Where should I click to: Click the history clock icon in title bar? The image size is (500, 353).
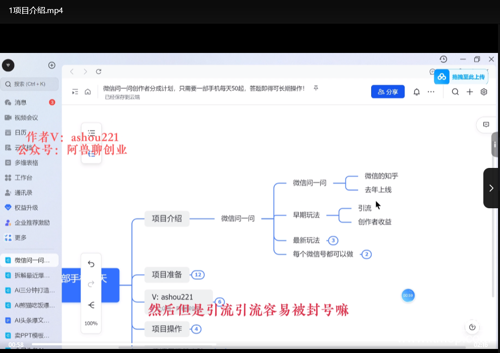443,59
